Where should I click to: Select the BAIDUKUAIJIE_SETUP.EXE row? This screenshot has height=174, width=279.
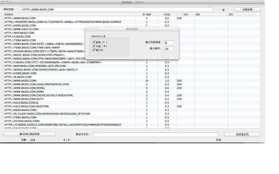132,114
